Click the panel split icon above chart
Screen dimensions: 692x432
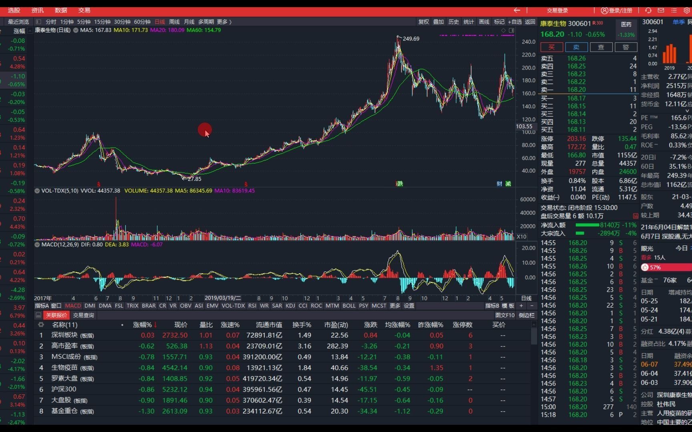(511, 30)
